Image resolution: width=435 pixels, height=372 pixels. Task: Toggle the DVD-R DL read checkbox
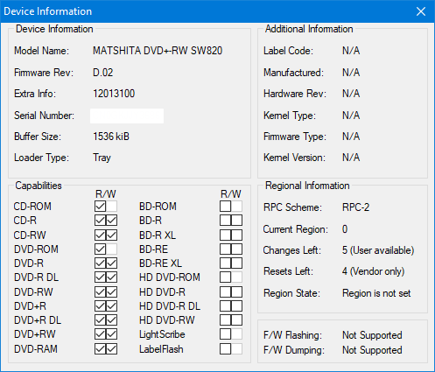point(100,277)
